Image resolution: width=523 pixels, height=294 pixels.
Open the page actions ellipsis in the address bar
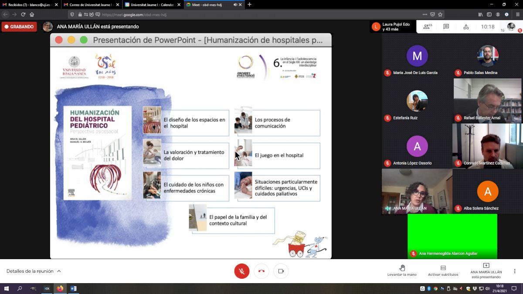425,14
